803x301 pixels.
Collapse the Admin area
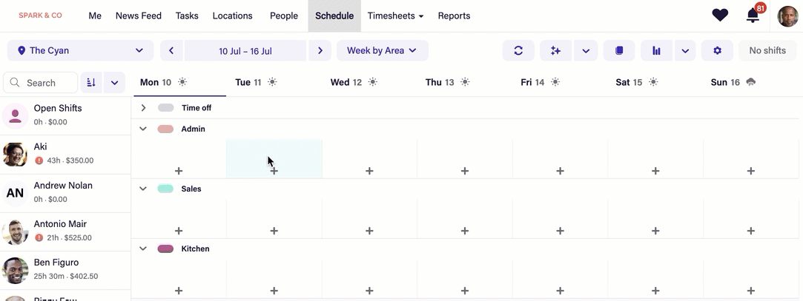pyautogui.click(x=143, y=129)
